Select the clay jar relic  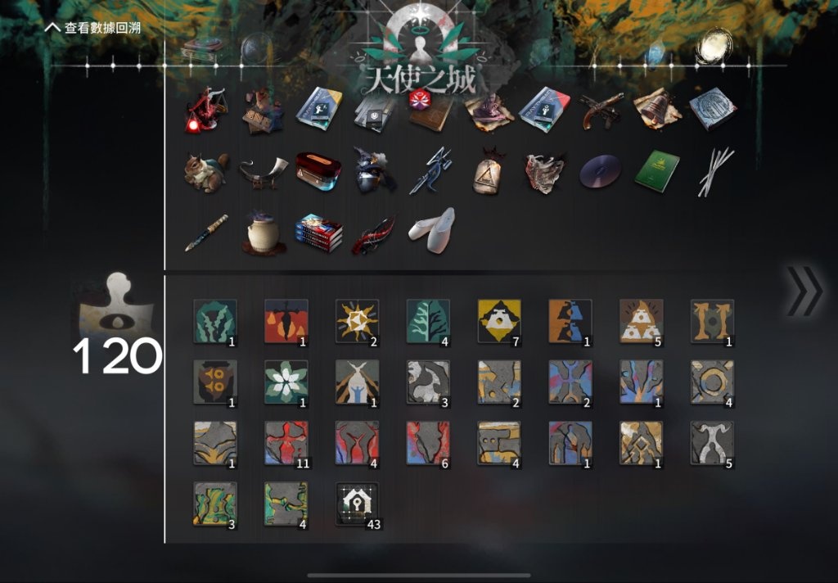coord(263,232)
